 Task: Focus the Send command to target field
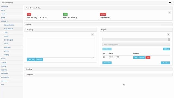click(136, 44)
